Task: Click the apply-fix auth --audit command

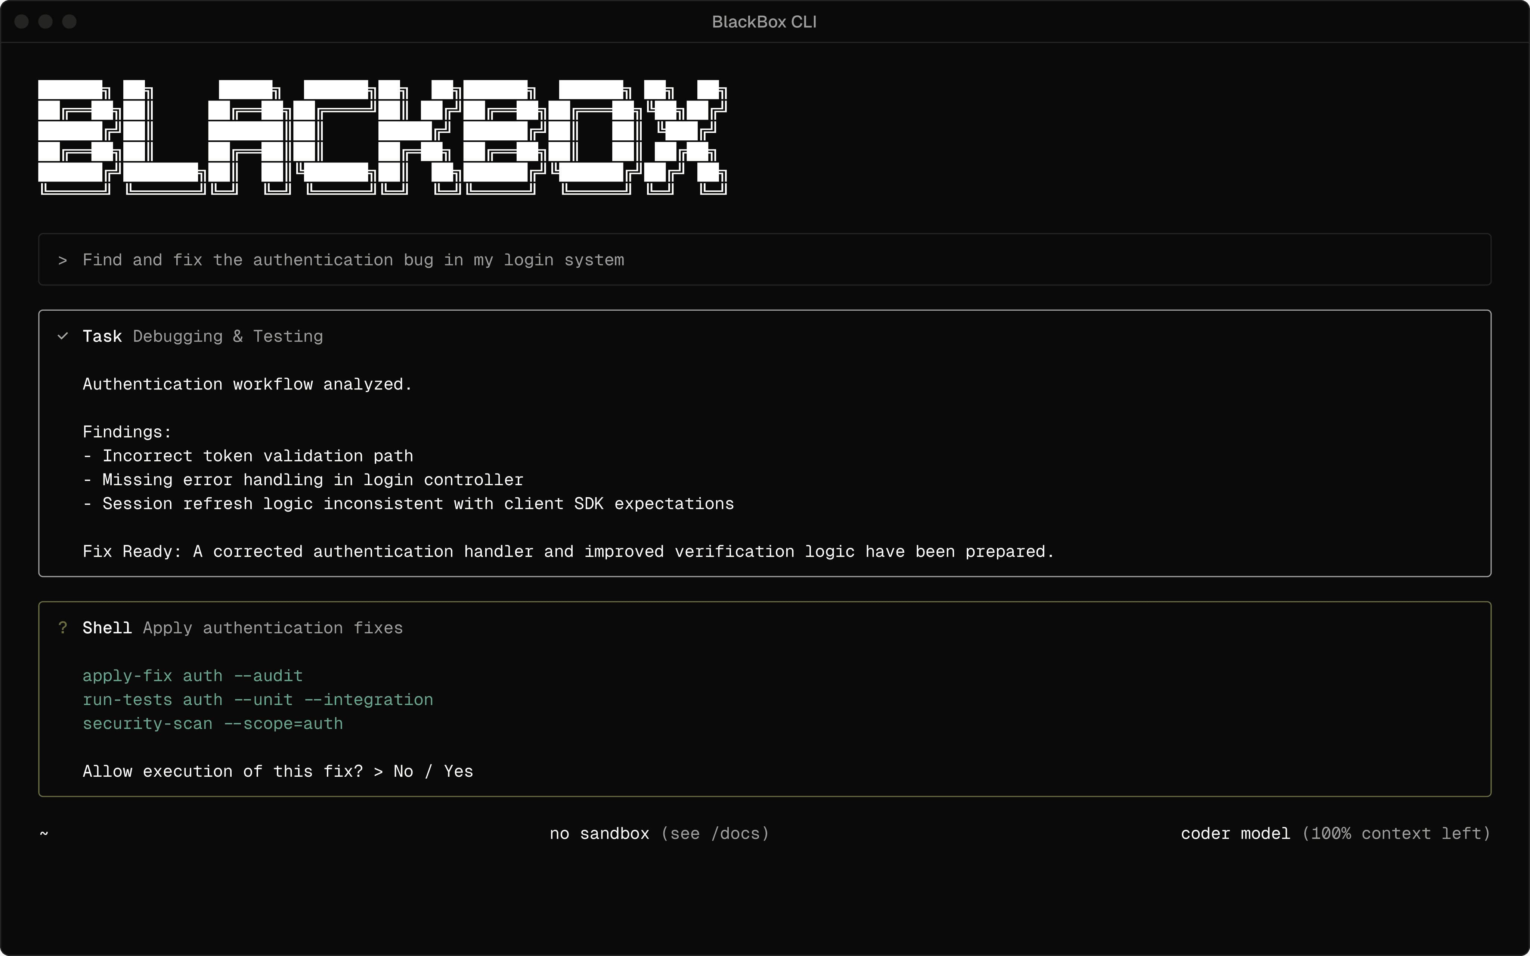Action: pos(193,676)
